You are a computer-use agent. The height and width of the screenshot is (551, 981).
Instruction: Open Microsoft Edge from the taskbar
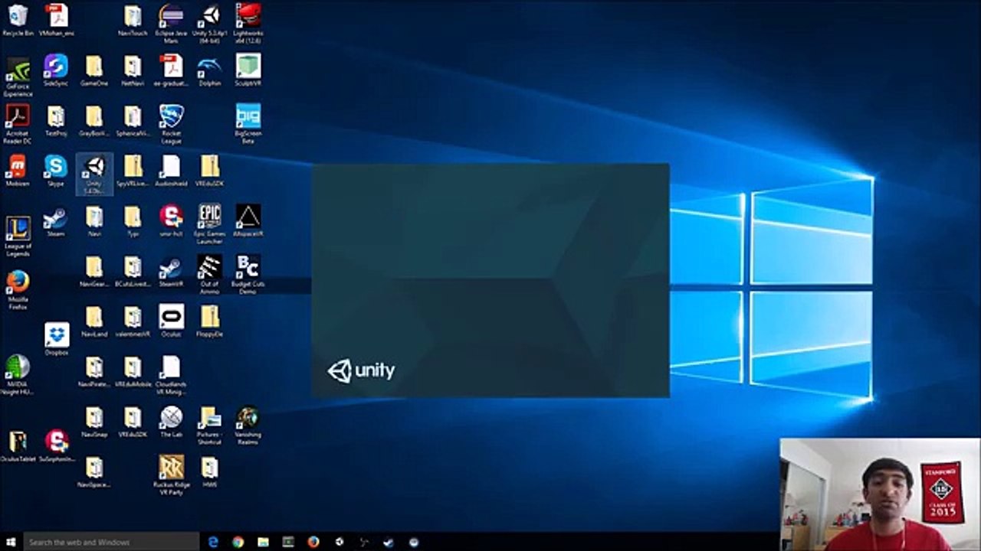[214, 542]
